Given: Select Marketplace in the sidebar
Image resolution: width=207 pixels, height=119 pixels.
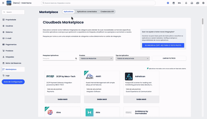Looking at the screenshot, I should click(x=13, y=69).
